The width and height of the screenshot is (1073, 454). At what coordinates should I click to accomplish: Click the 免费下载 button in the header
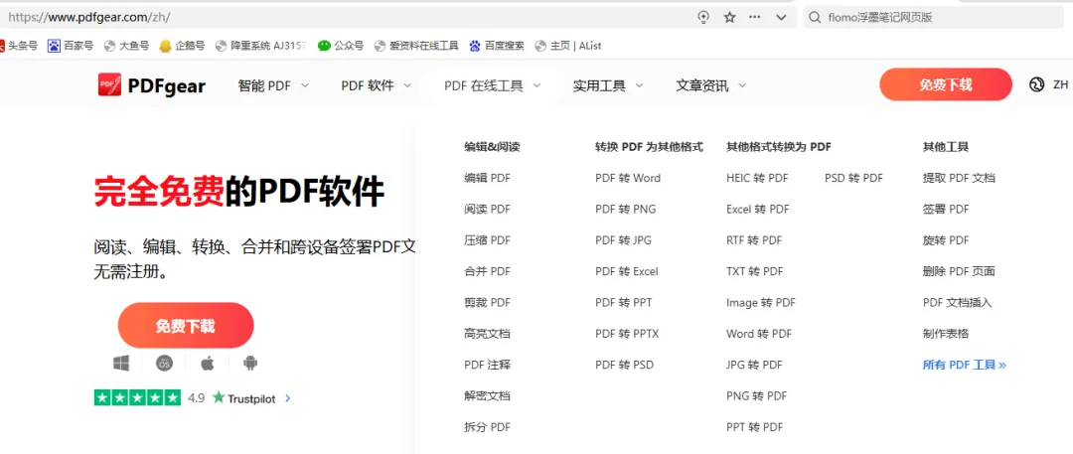coord(945,84)
